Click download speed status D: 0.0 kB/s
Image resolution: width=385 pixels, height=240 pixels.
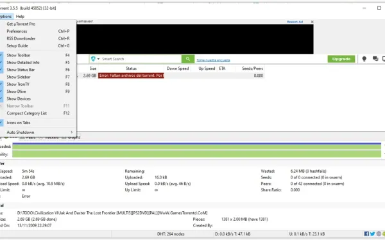[x=232, y=234]
